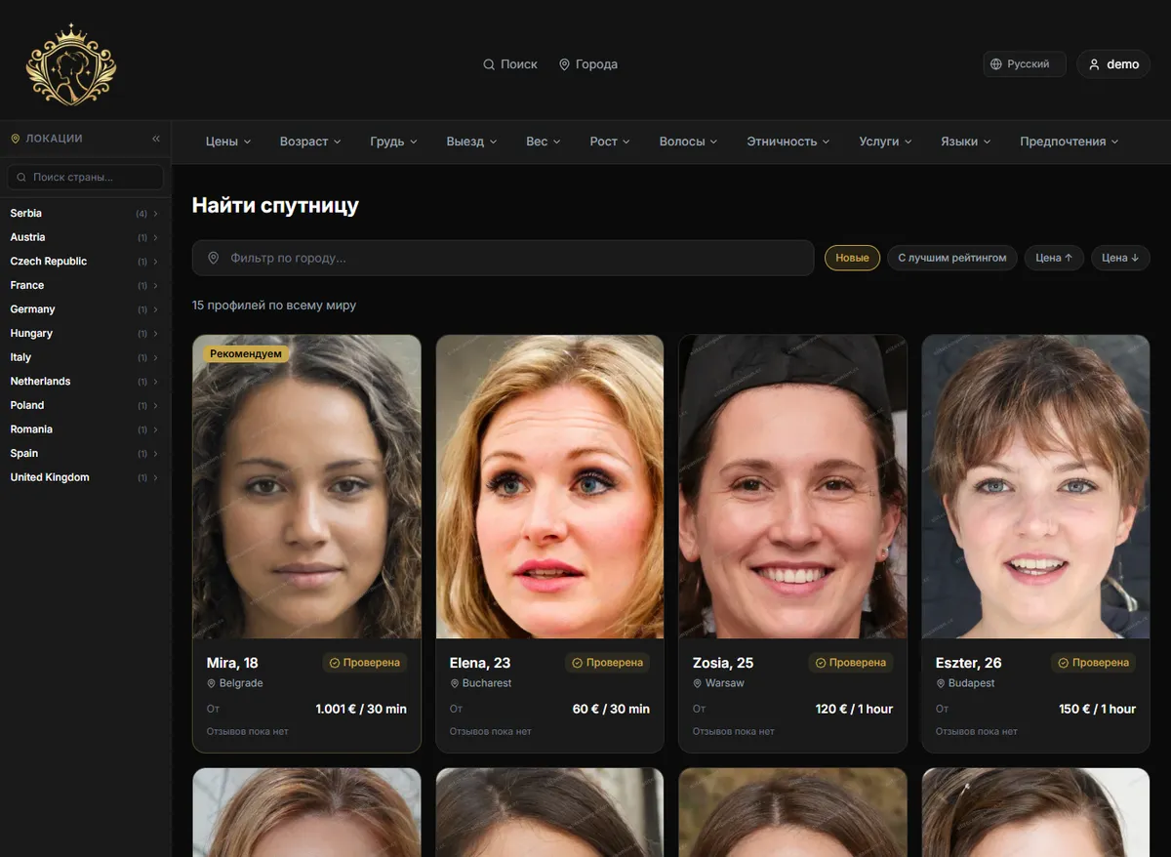Click the location pin next to Warsaw
This screenshot has height=857, width=1171.
[x=697, y=683]
